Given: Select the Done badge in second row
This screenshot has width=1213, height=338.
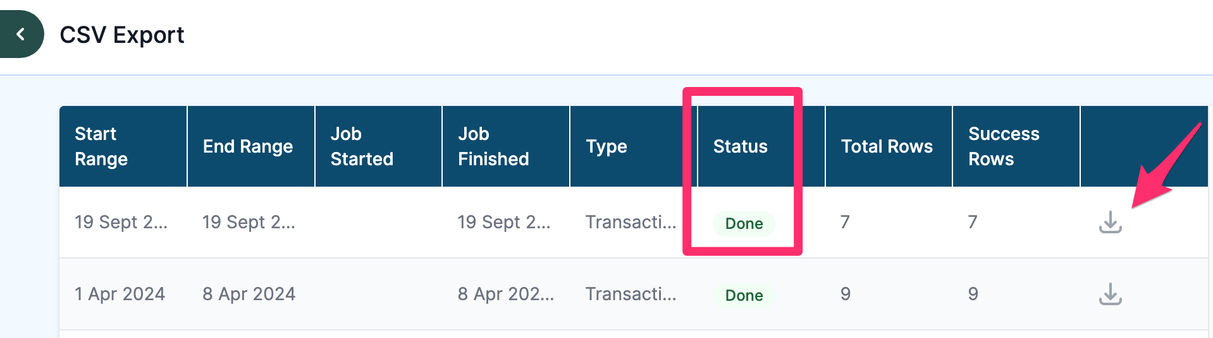Looking at the screenshot, I should (744, 295).
